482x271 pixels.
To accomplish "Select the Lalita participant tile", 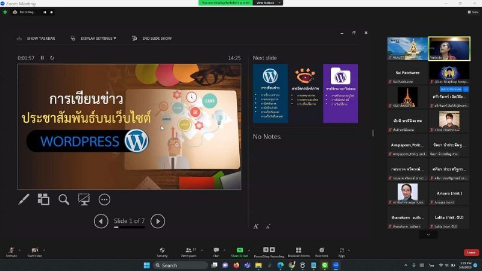I will point(449,217).
